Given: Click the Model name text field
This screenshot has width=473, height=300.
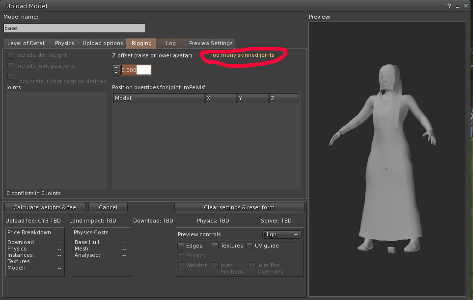Looking at the screenshot, I should pyautogui.click(x=75, y=28).
